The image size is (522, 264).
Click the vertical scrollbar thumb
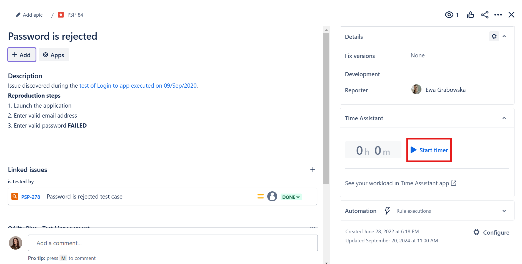click(x=326, y=109)
